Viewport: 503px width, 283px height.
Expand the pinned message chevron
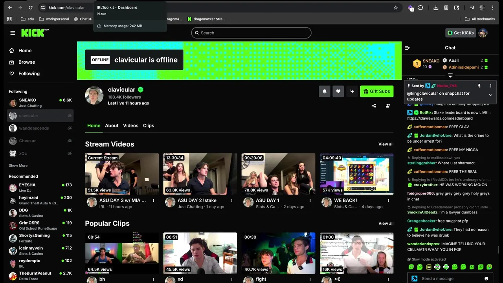click(490, 95)
